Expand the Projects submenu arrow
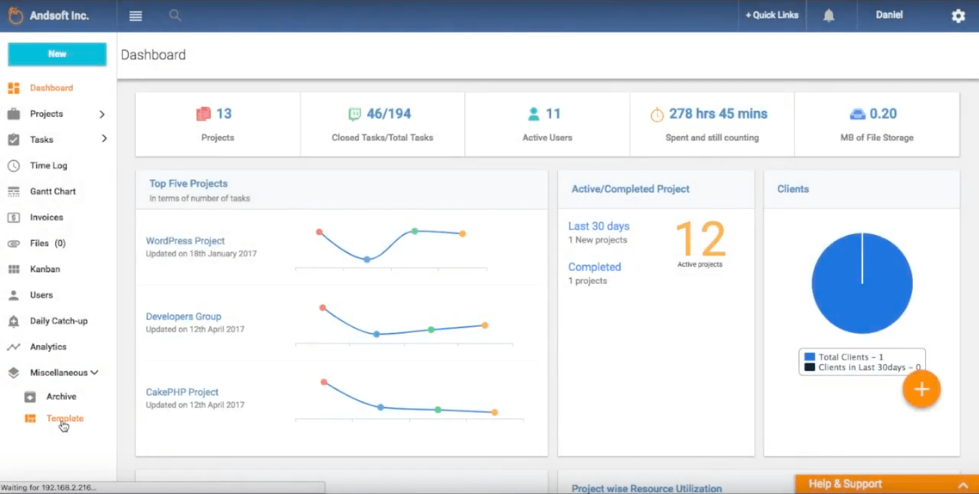This screenshot has height=494, width=979. [102, 114]
